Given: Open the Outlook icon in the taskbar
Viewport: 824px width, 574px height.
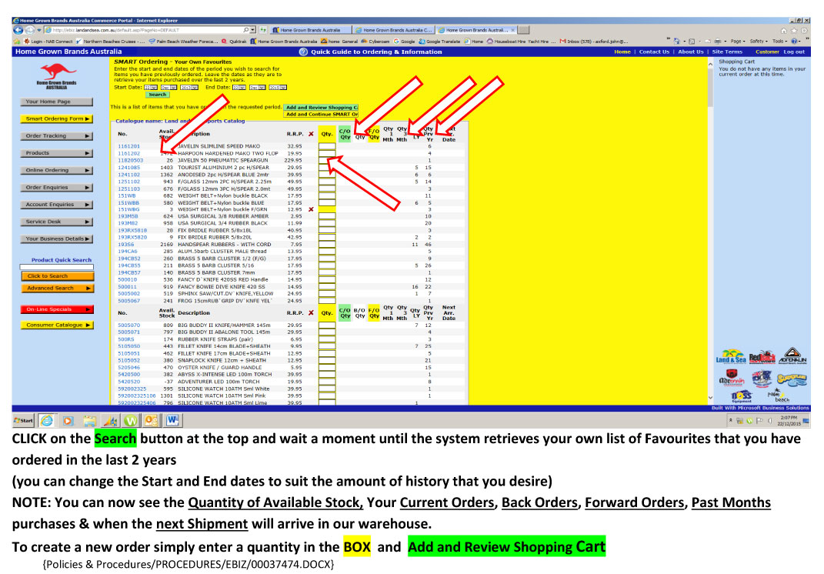Looking at the screenshot, I should coord(150,420).
